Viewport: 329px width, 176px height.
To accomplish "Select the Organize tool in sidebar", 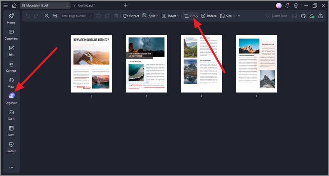I will 11,99.
